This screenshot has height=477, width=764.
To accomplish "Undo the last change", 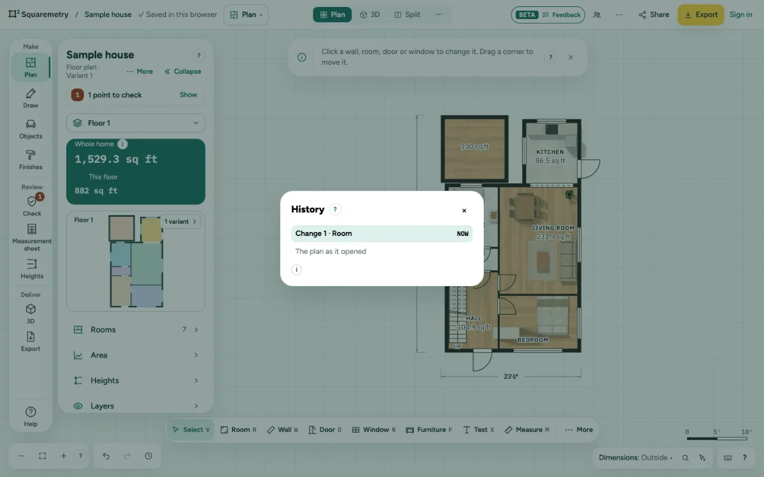I will point(106,456).
